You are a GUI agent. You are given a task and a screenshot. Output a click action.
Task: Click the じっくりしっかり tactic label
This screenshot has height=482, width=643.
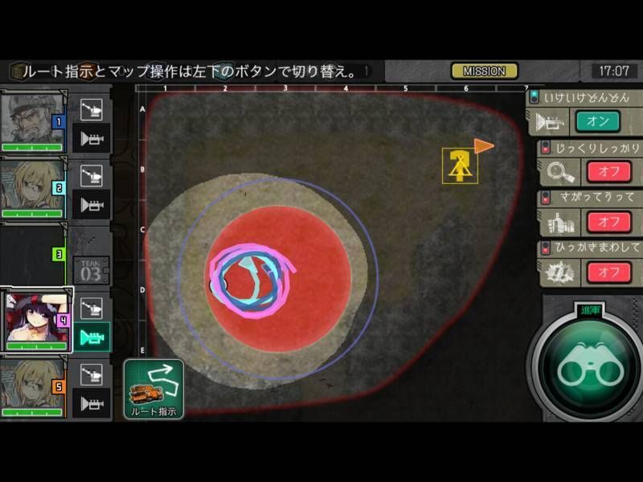597,148
